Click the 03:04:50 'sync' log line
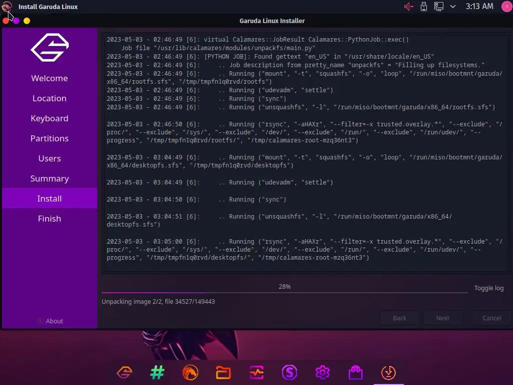This screenshot has width=513, height=385. click(196, 200)
